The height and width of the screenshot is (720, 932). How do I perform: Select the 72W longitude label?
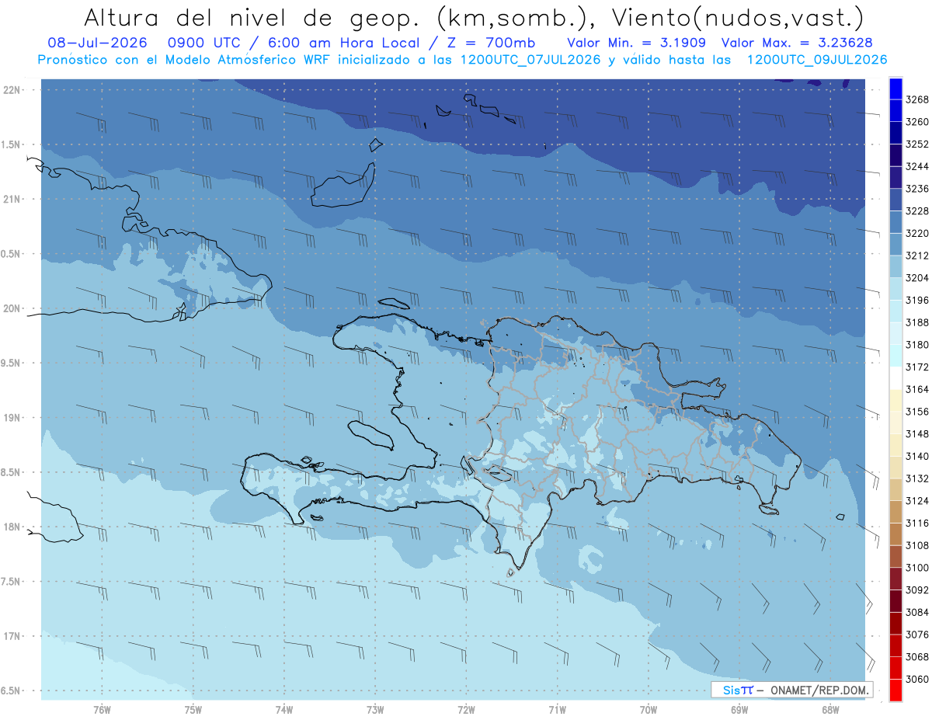tap(466, 709)
